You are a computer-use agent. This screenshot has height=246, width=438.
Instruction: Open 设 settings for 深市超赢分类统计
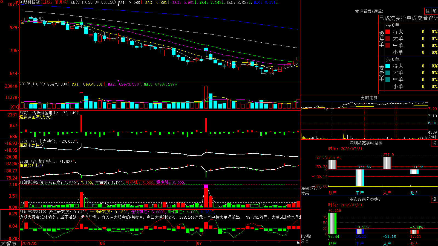(x=434, y=199)
